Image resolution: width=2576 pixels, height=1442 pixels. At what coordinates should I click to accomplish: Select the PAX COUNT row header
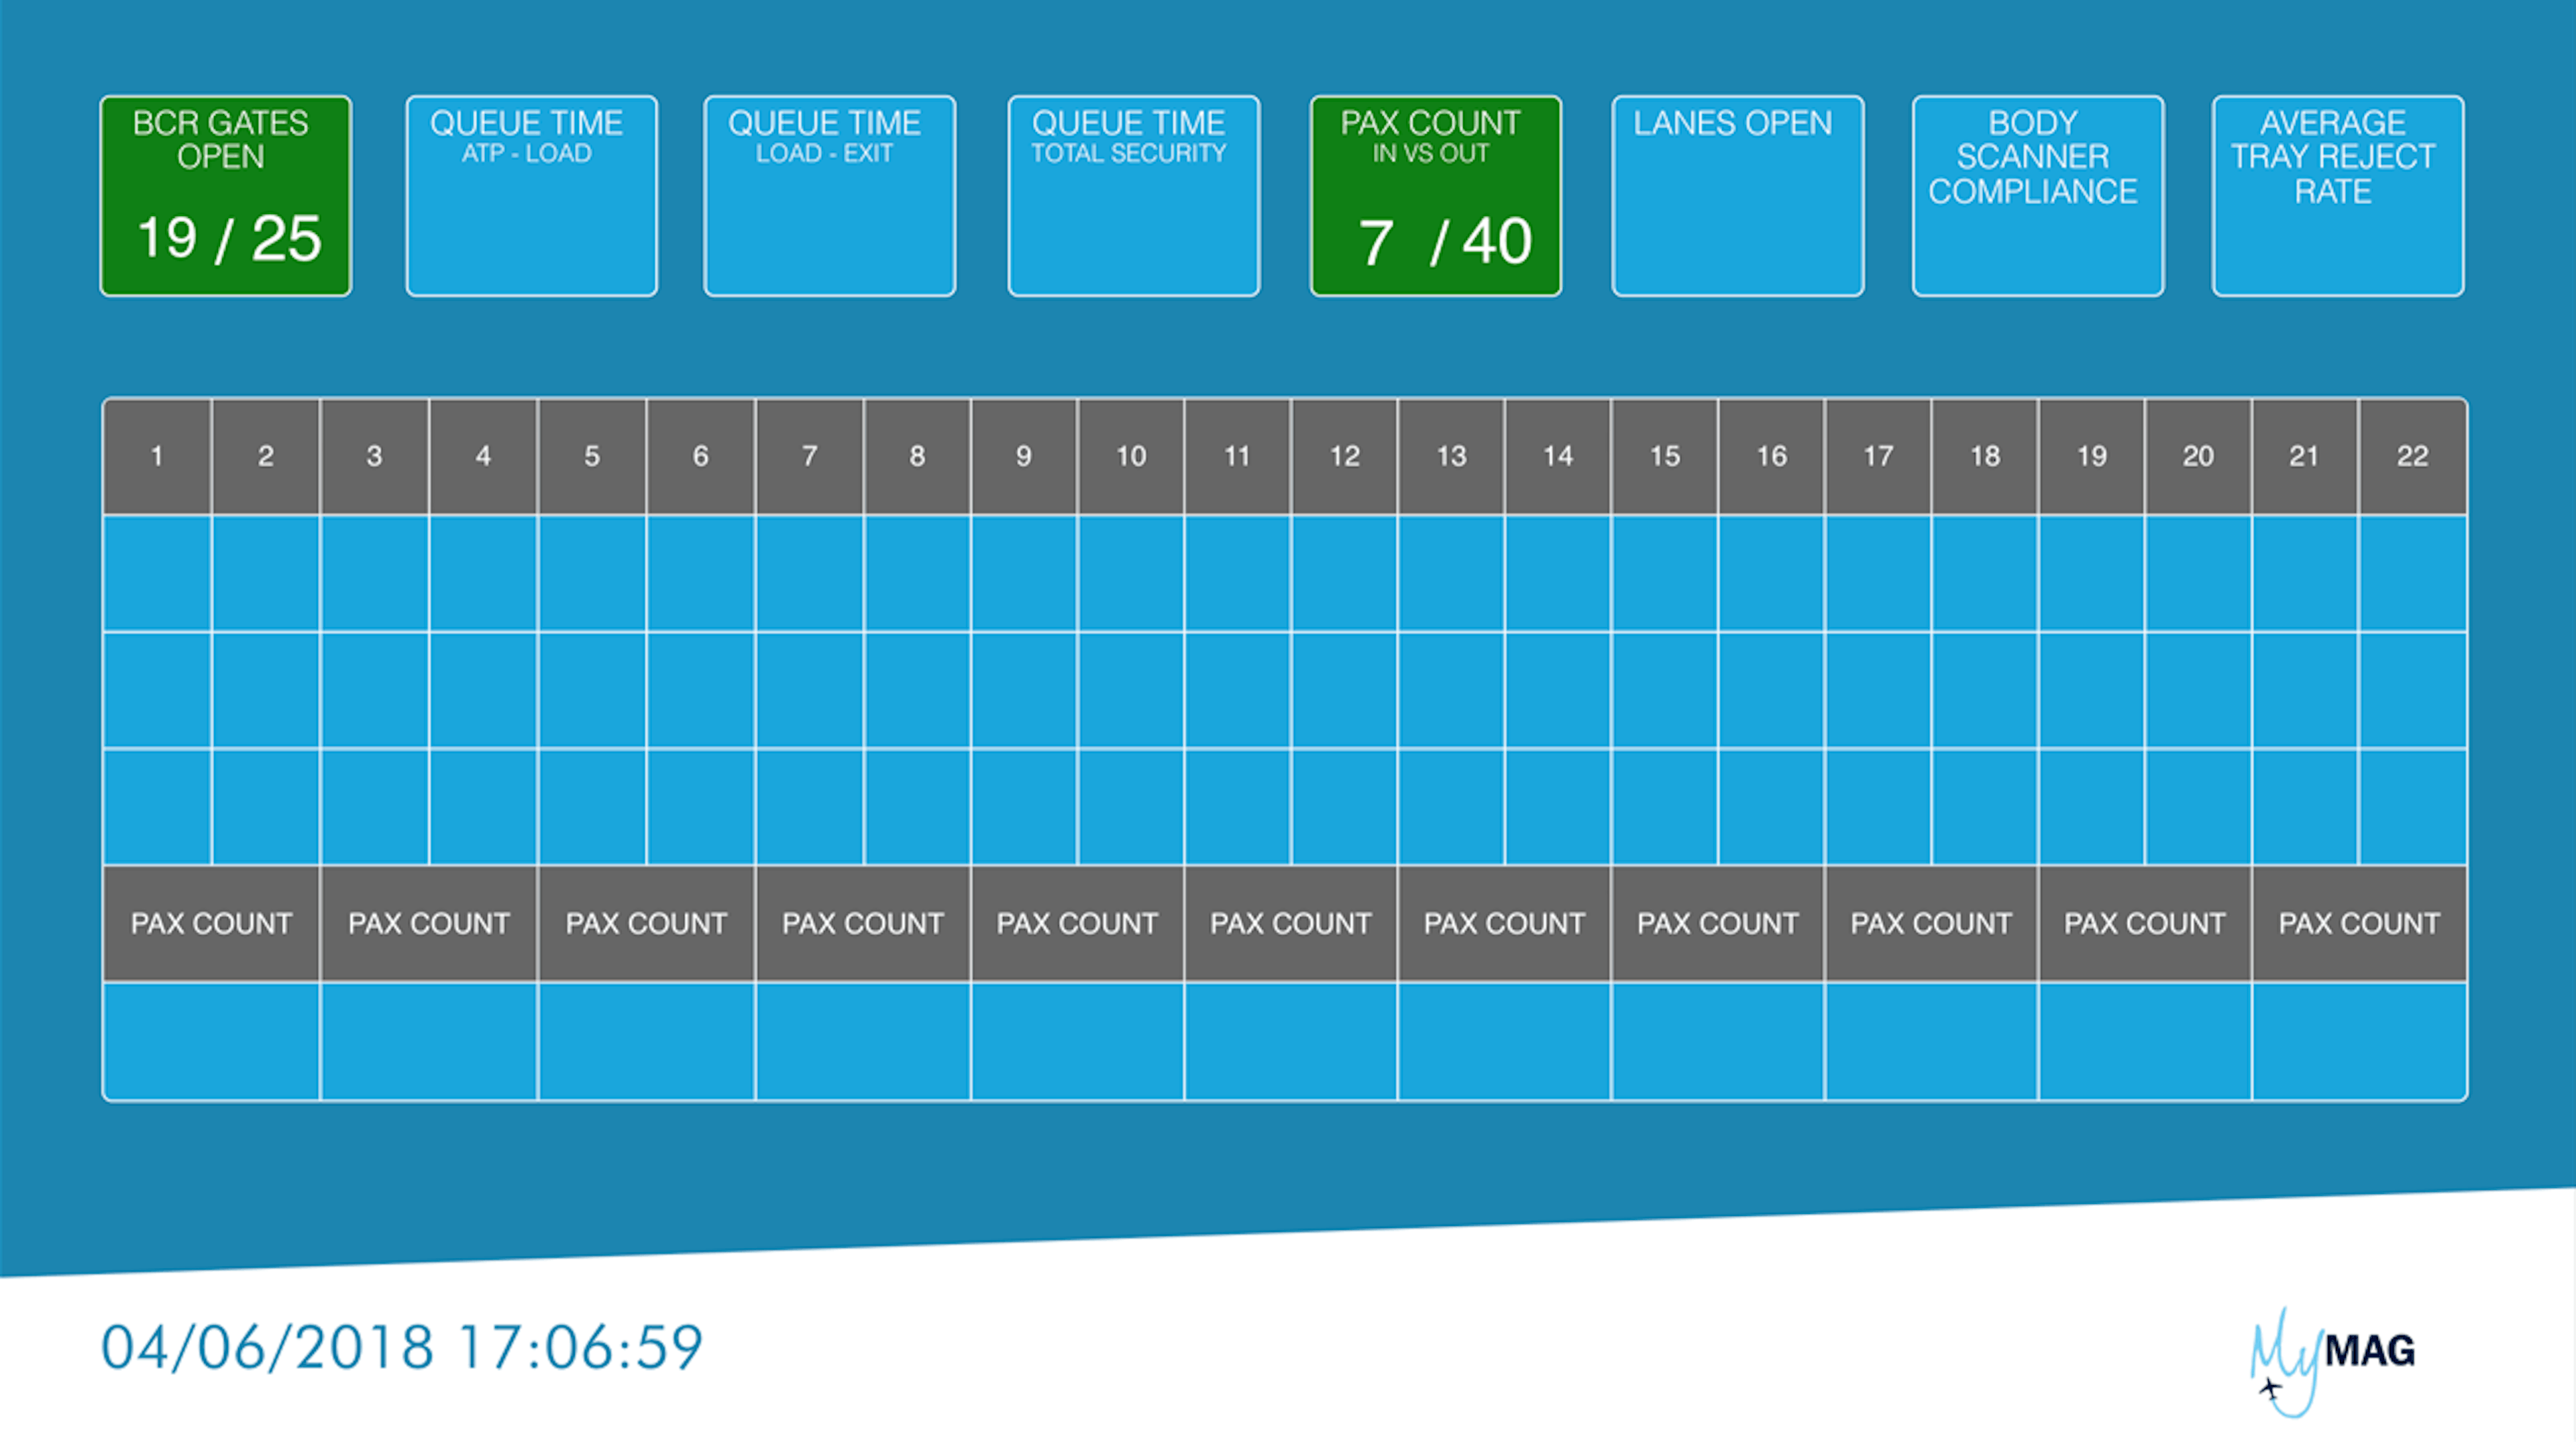pos(212,920)
